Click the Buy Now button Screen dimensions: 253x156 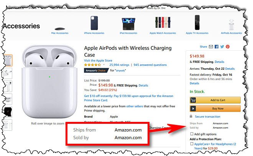click(x=215, y=108)
